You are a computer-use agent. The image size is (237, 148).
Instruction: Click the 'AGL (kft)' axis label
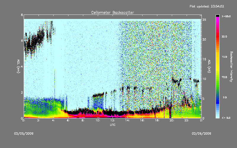point(209,66)
